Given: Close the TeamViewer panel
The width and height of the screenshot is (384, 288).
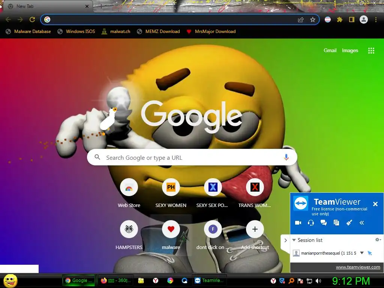Looking at the screenshot, I should point(375,204).
